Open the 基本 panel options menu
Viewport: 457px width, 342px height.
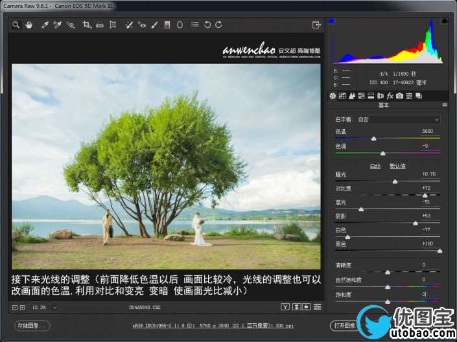[x=445, y=105]
